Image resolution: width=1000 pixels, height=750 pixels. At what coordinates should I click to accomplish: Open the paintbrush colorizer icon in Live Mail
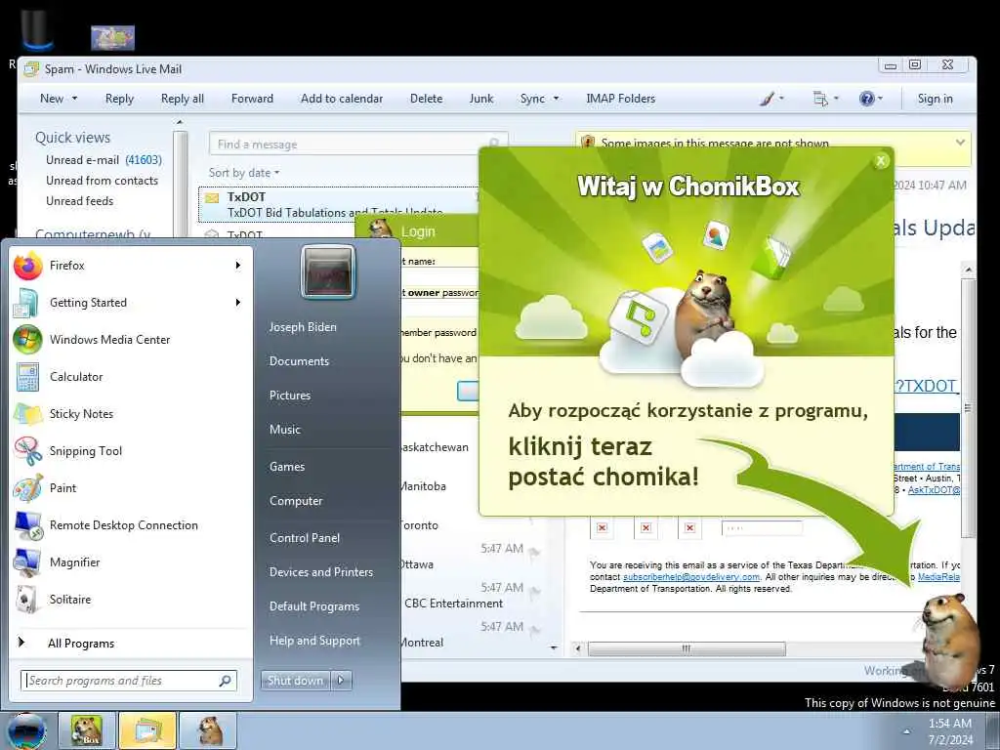pyautogui.click(x=768, y=99)
